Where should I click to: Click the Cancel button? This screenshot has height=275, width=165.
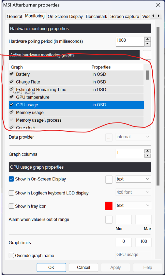tap(84, 267)
